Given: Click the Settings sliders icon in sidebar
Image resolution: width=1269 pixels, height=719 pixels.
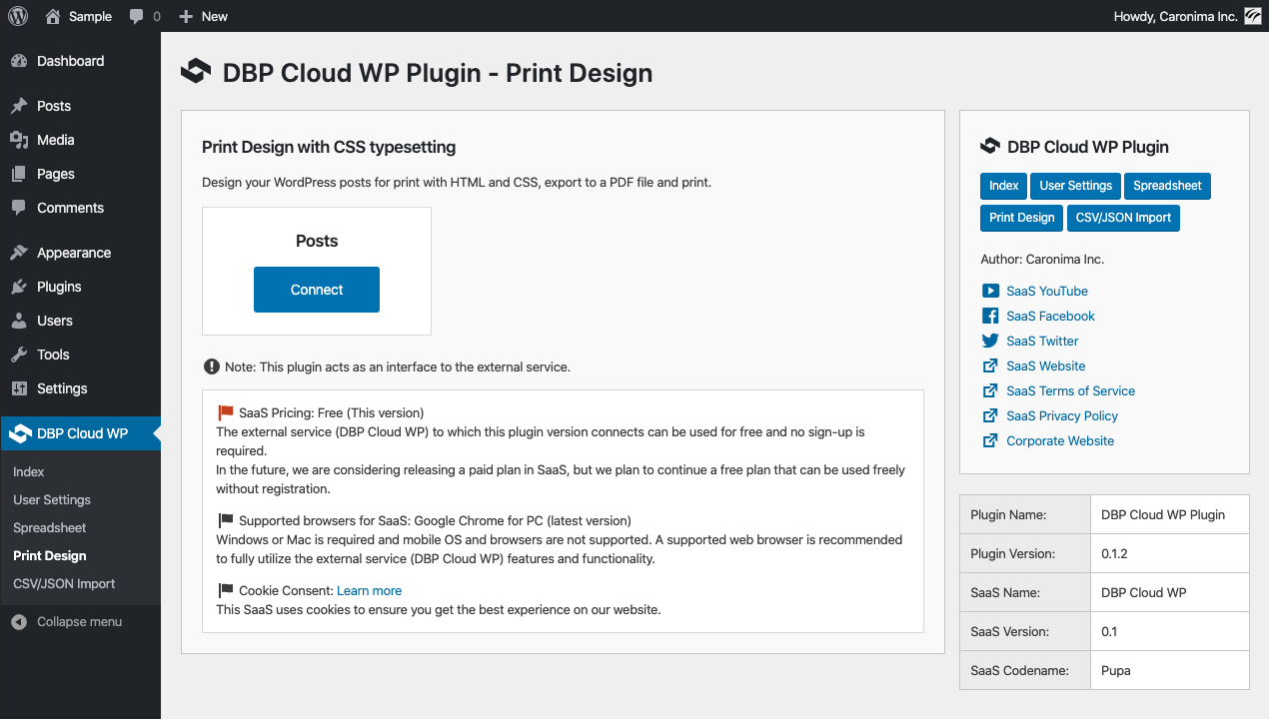Looking at the screenshot, I should coord(19,388).
